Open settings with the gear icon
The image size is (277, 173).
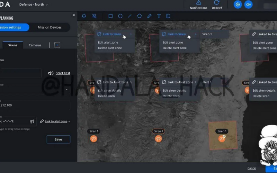pyautogui.click(x=238, y=4)
